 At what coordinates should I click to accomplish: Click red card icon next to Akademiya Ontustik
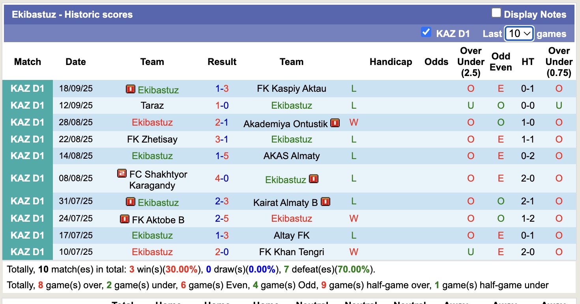click(335, 123)
